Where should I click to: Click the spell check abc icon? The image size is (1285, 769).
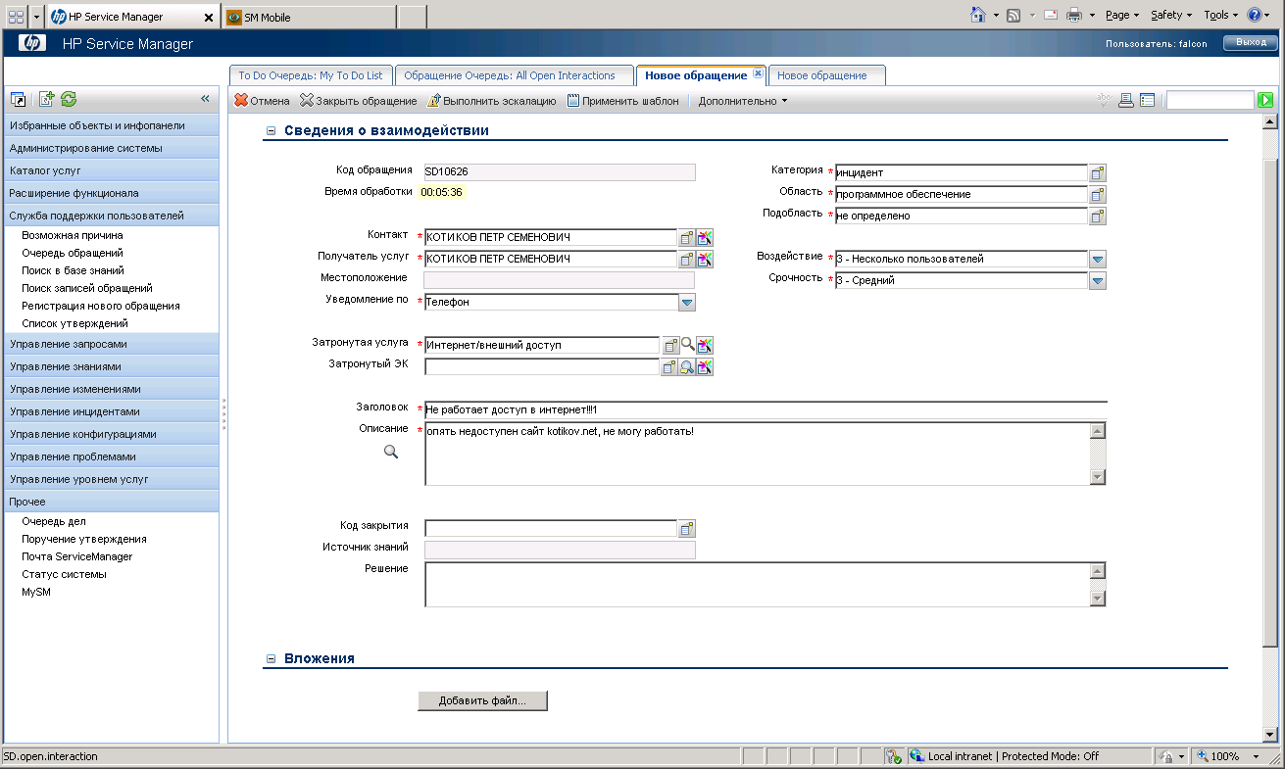pyautogui.click(x=1104, y=100)
